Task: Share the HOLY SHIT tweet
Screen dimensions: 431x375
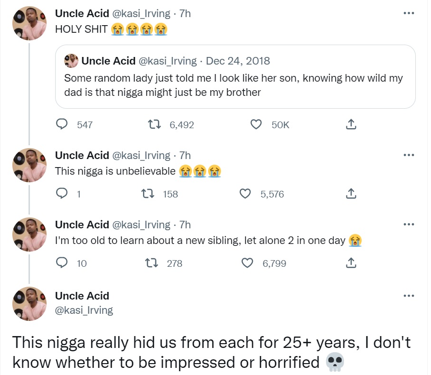Action: (350, 124)
